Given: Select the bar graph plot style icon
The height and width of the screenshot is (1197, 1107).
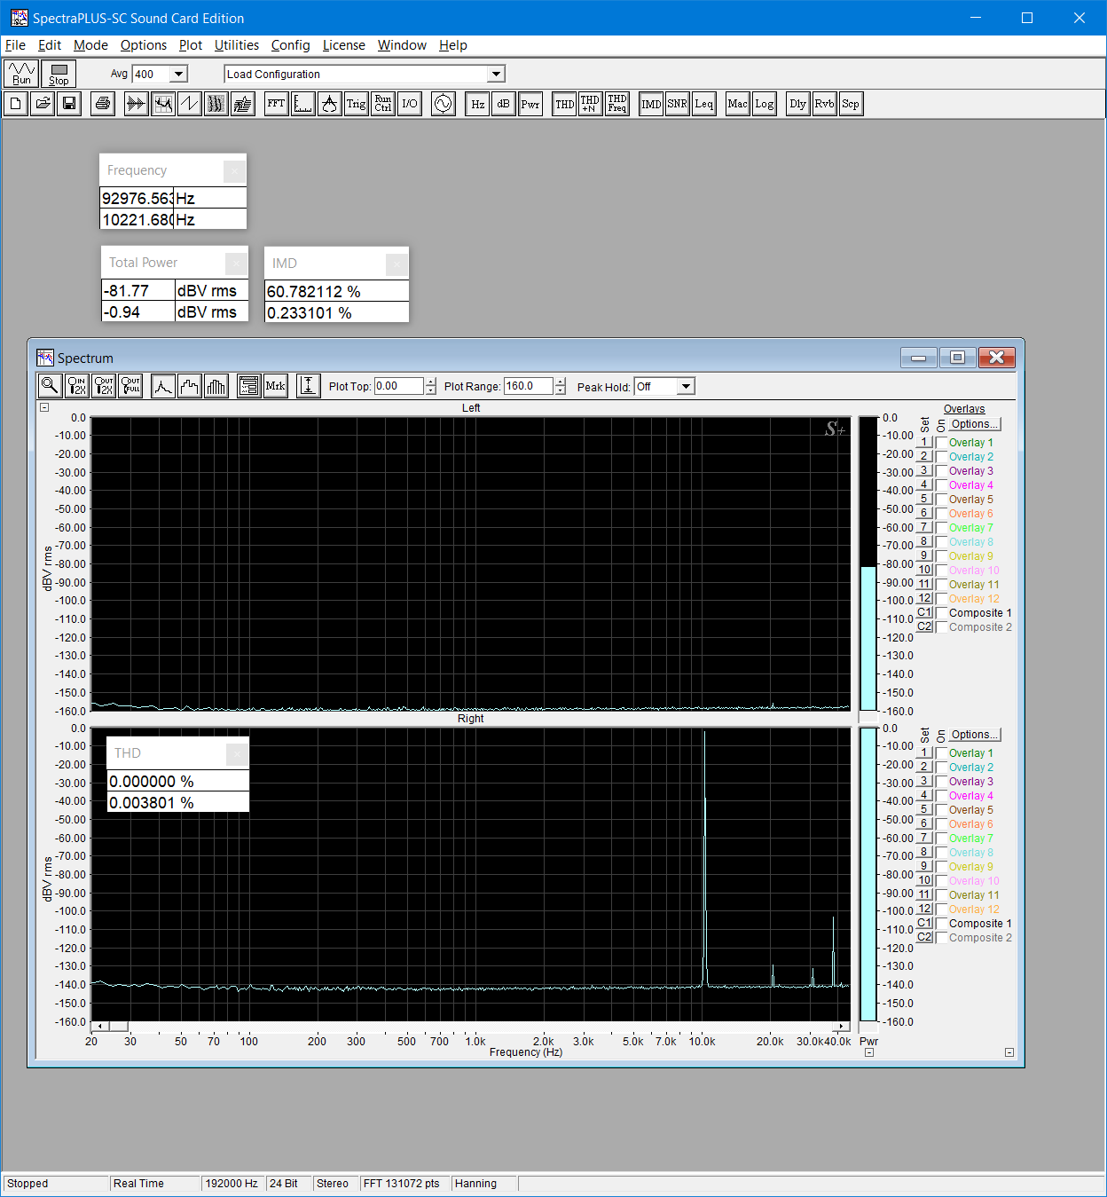Looking at the screenshot, I should pyautogui.click(x=216, y=386).
